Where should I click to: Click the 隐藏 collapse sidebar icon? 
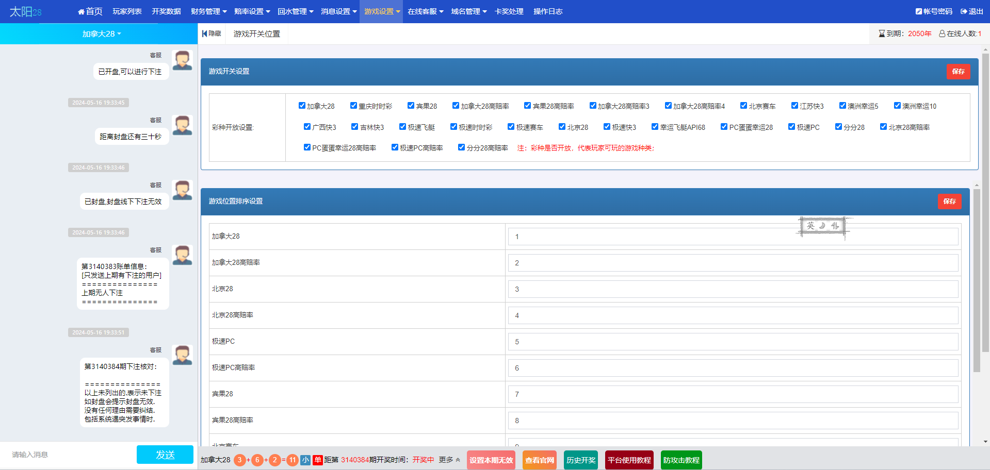coord(204,33)
